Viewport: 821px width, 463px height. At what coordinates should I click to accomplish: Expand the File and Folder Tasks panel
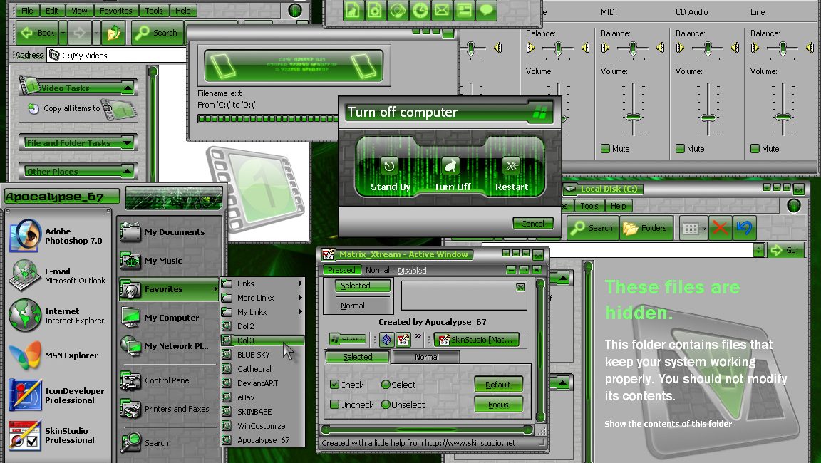pyautogui.click(x=128, y=143)
